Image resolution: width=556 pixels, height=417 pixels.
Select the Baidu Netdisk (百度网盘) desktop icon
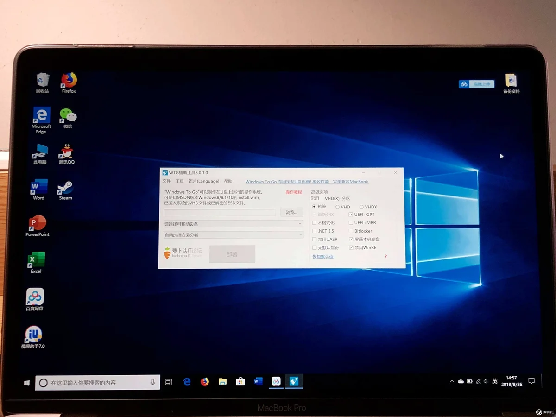35,299
